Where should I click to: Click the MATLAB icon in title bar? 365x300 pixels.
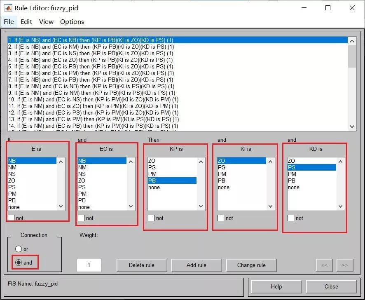click(x=8, y=8)
